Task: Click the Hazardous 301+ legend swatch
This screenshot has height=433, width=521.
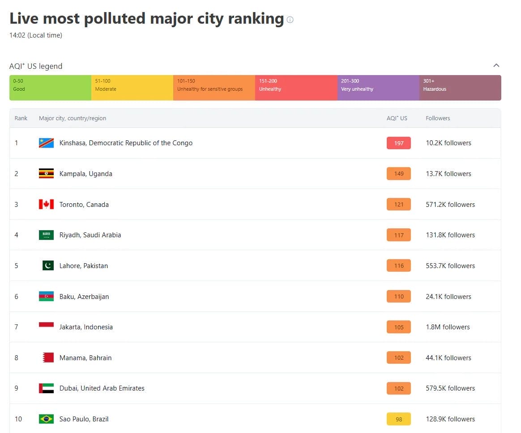Action: (x=460, y=88)
